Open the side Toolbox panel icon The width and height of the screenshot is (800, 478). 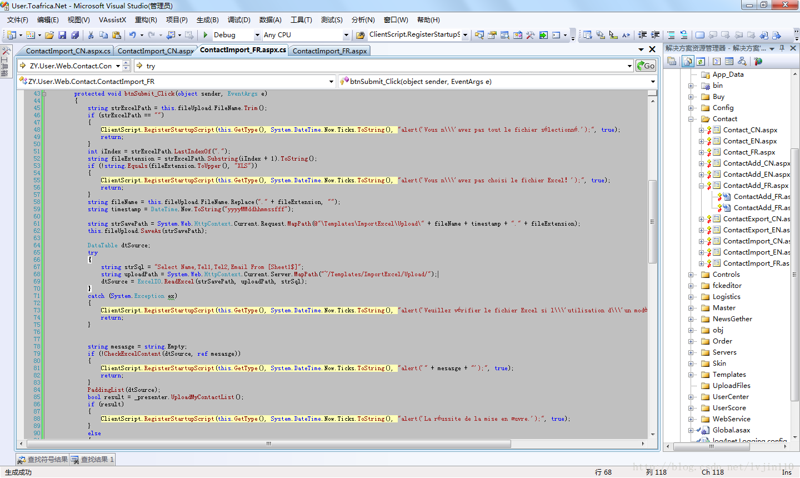coord(6,51)
